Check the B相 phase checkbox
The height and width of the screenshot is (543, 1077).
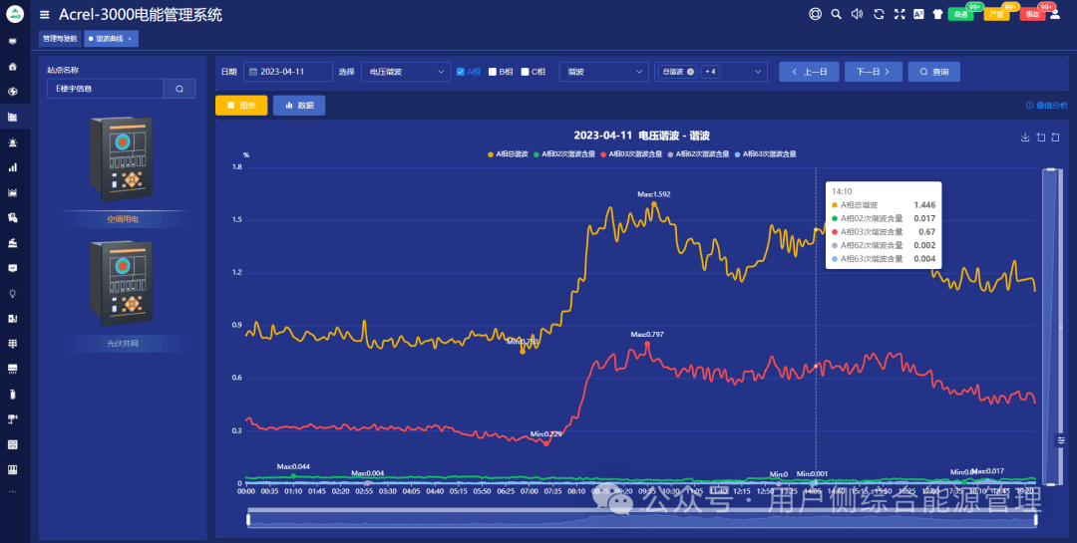[493, 72]
